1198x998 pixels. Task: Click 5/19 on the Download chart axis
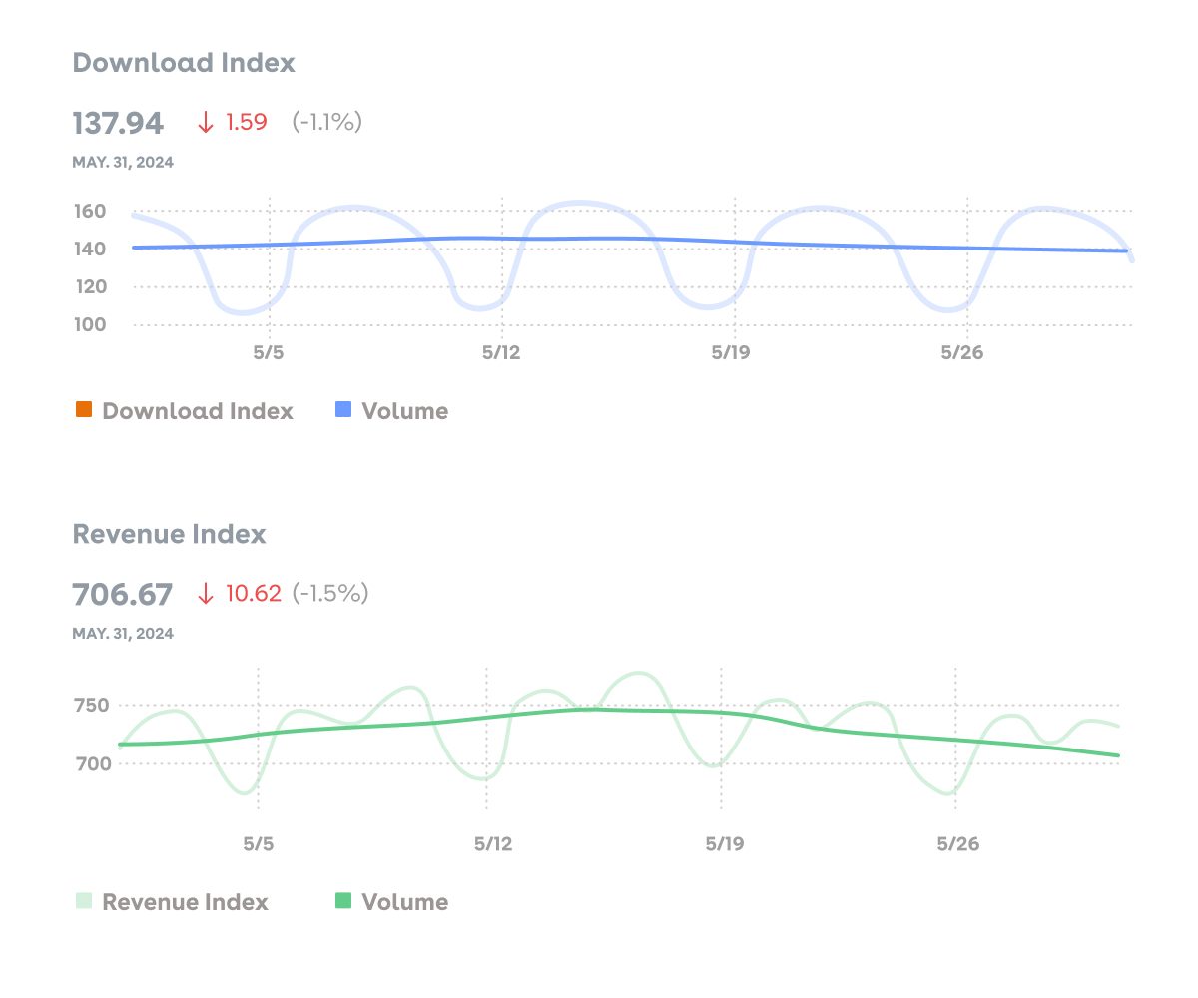click(x=731, y=353)
